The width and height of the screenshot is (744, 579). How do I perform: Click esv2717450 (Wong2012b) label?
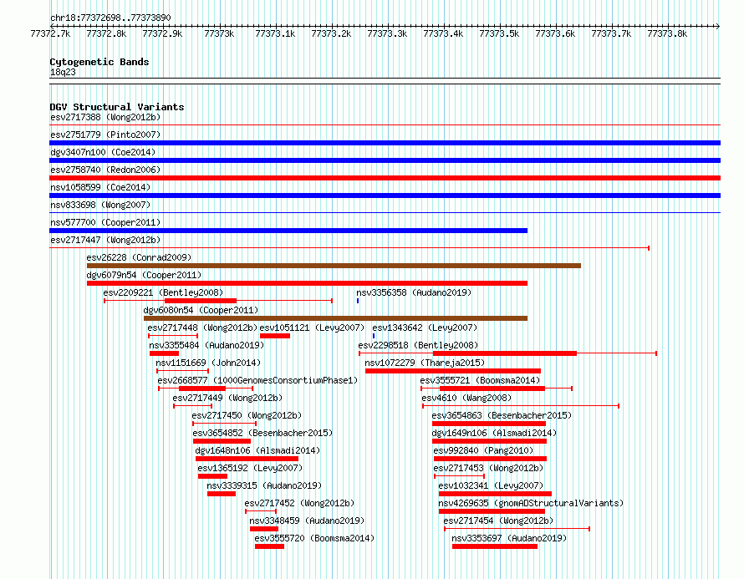(x=247, y=415)
